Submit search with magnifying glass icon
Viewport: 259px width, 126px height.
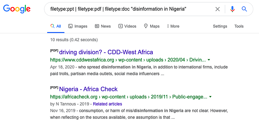[244, 9]
